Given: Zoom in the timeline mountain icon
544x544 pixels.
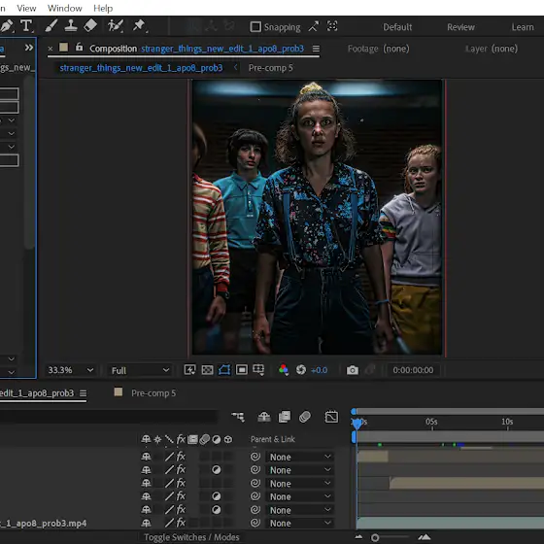Looking at the screenshot, I should pyautogui.click(x=424, y=537).
